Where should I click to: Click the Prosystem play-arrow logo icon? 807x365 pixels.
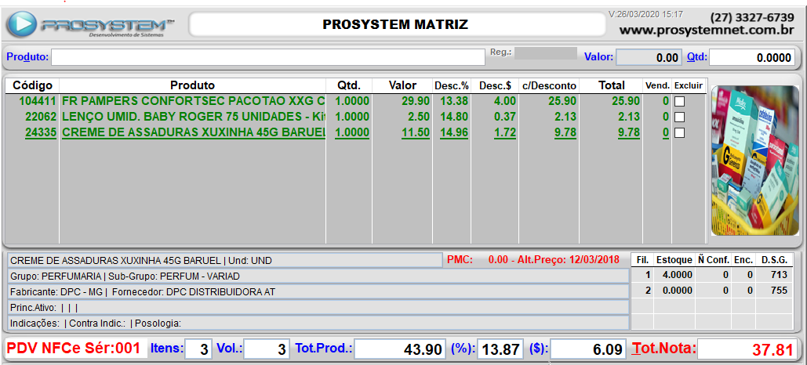(x=22, y=23)
